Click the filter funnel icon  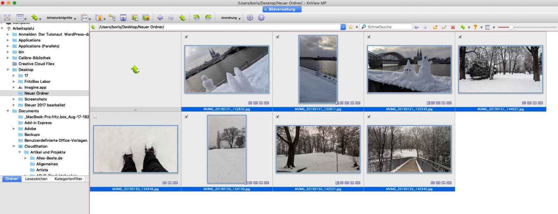pyautogui.click(x=475, y=27)
